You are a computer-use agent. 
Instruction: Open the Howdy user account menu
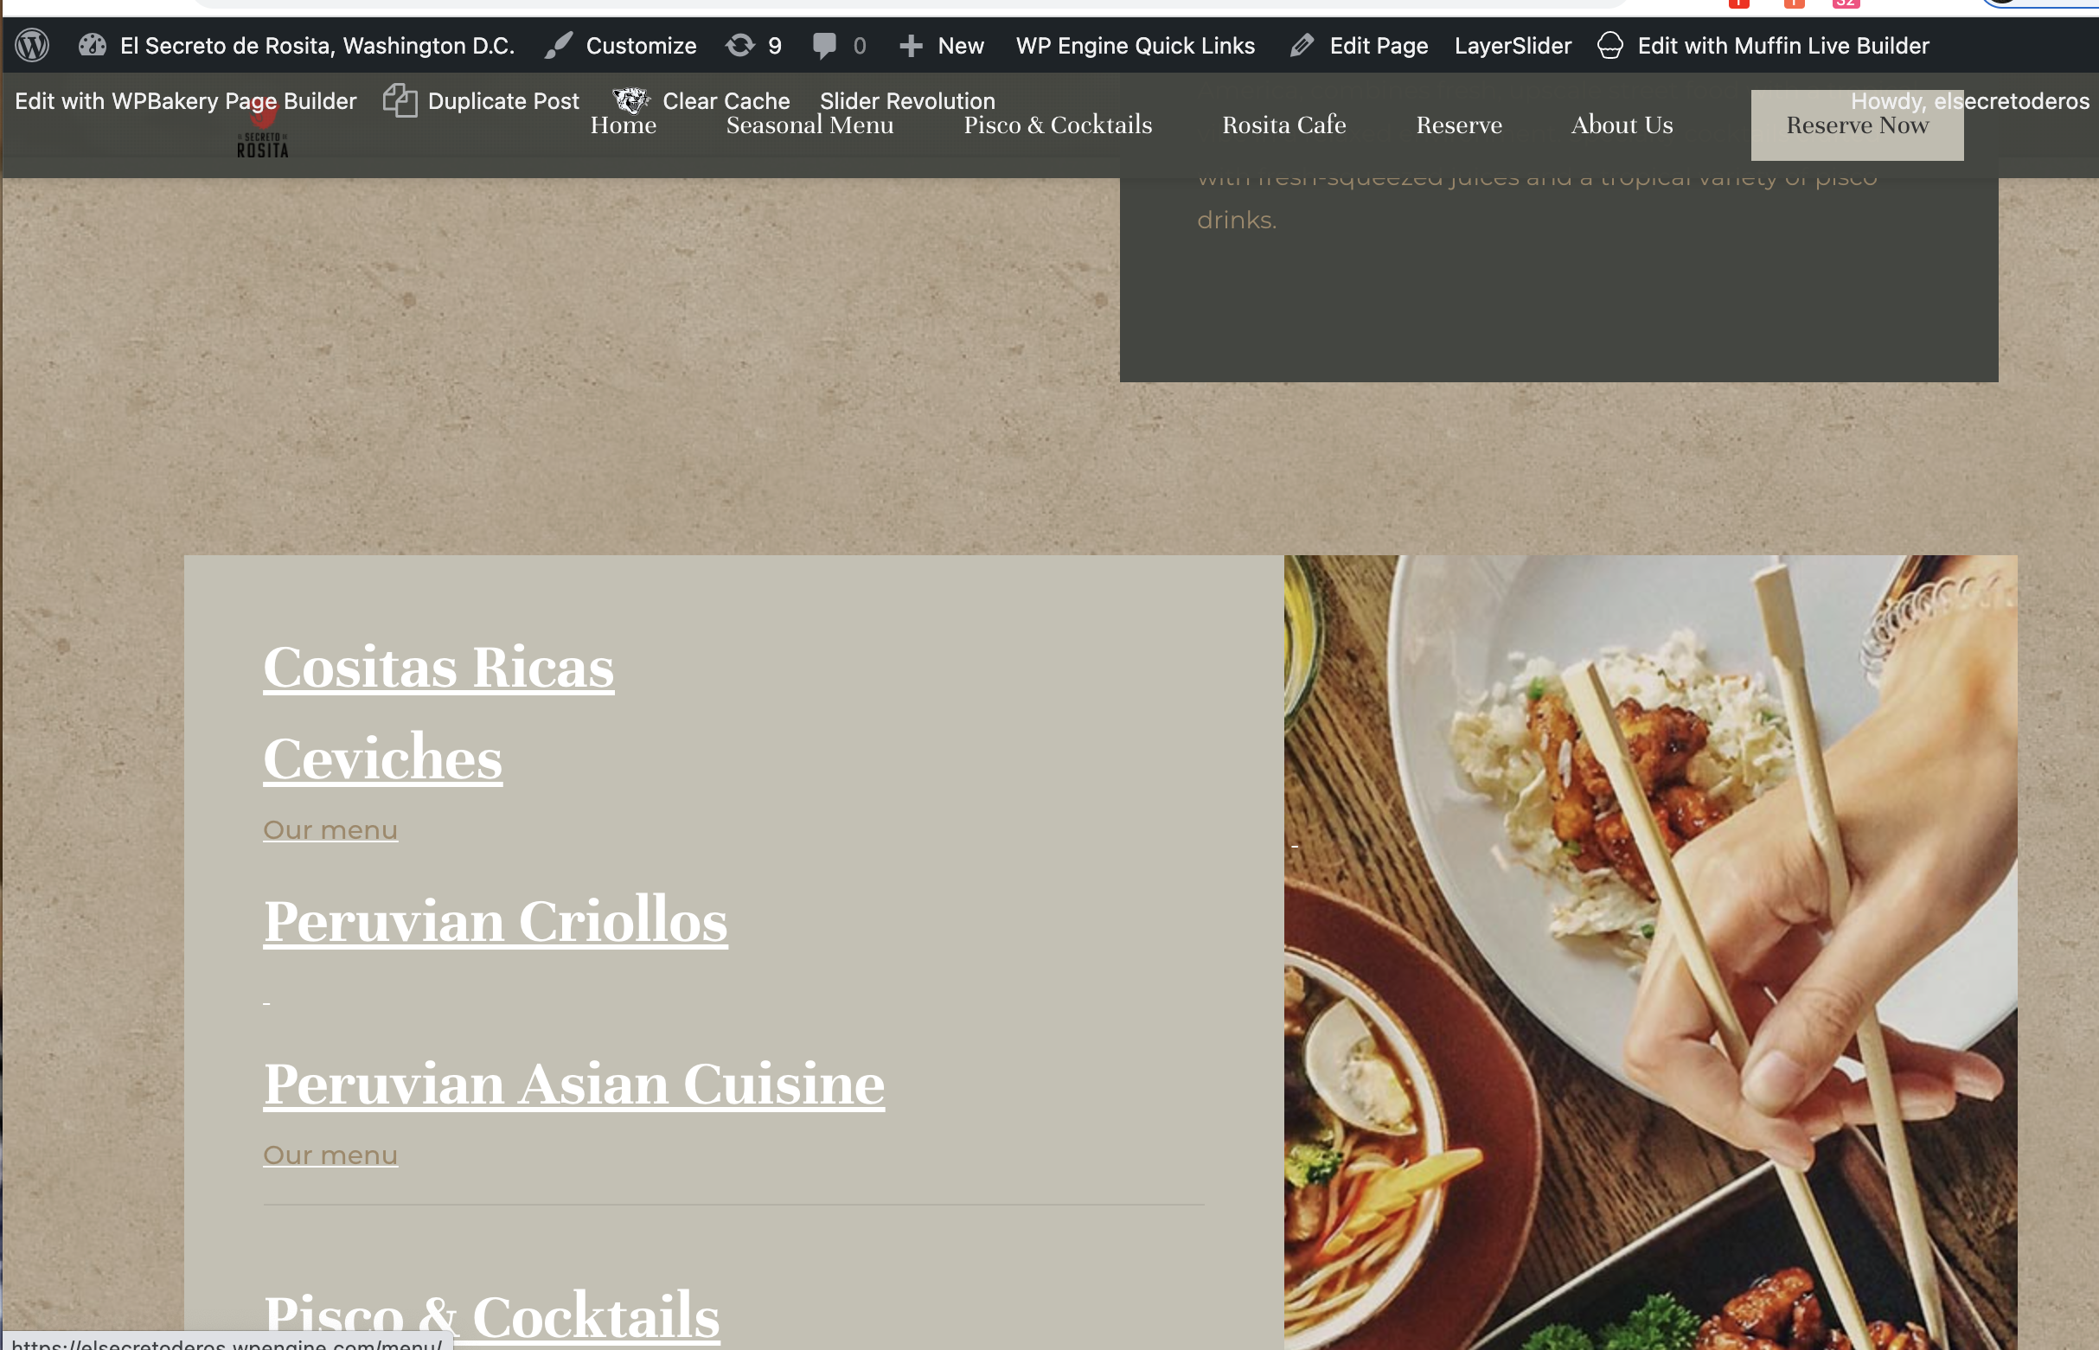(x=1969, y=101)
